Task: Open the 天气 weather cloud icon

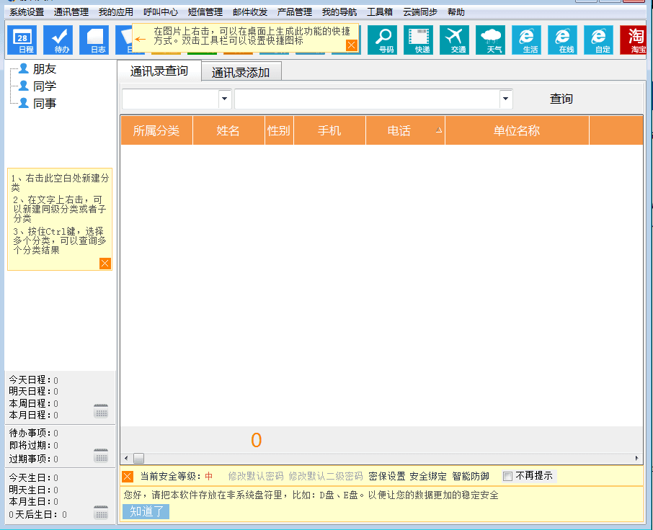Action: (491, 40)
